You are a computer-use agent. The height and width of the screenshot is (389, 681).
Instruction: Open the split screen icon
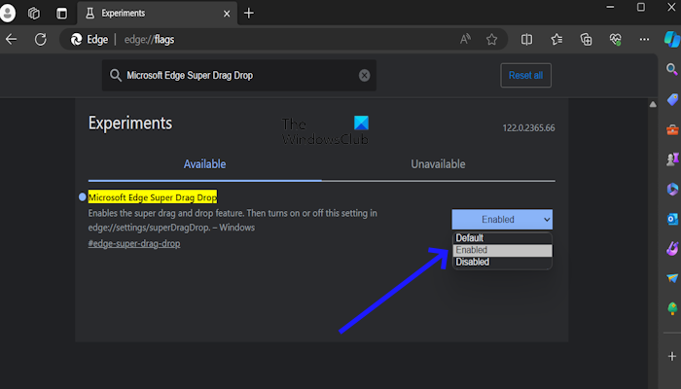click(526, 40)
